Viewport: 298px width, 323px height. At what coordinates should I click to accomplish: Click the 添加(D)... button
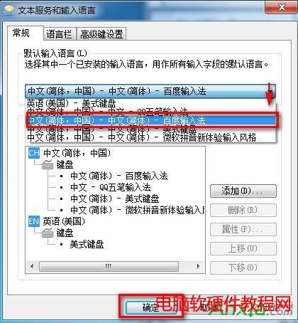(x=243, y=191)
